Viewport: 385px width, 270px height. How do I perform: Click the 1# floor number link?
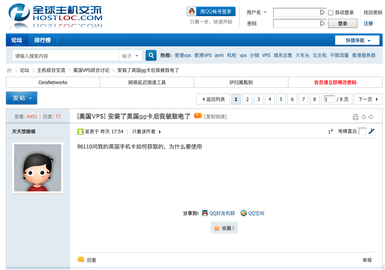[x=330, y=131]
